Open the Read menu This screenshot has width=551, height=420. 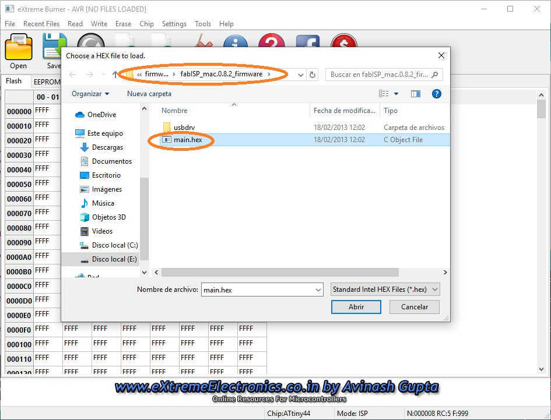click(x=75, y=24)
